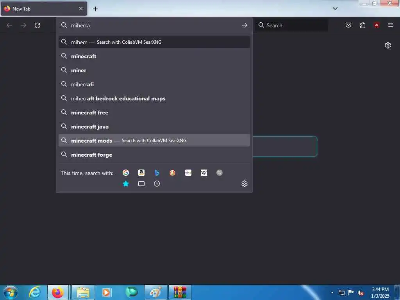Choose DuckDuckGo search engine icon
The image size is (400, 300).
pos(172,173)
